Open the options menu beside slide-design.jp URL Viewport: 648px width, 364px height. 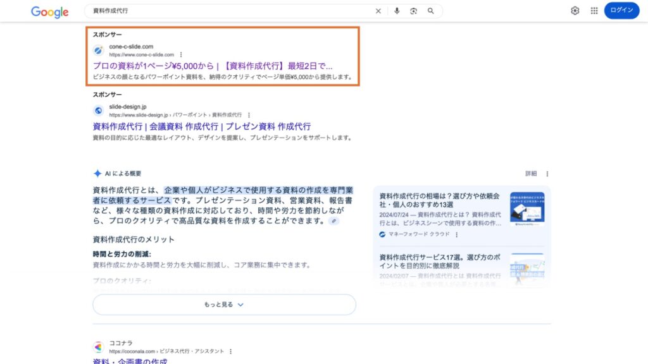(249, 115)
